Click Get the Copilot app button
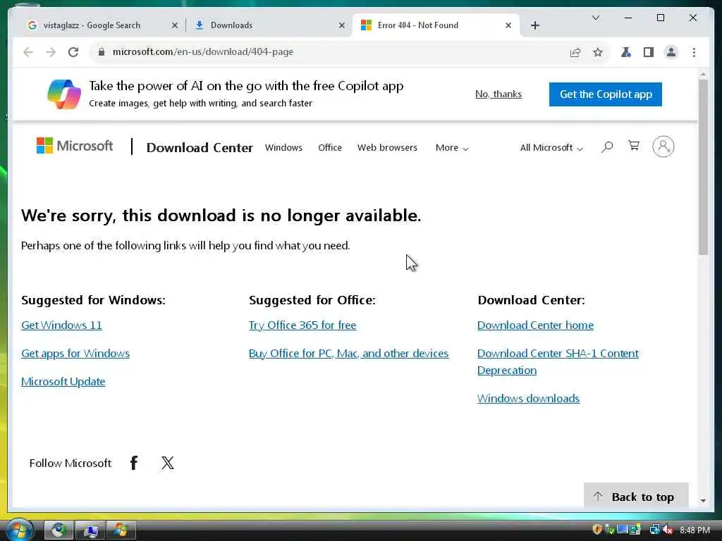Image resolution: width=722 pixels, height=541 pixels. pos(606,94)
